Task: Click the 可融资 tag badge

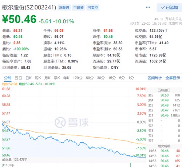Action: tap(78, 8)
